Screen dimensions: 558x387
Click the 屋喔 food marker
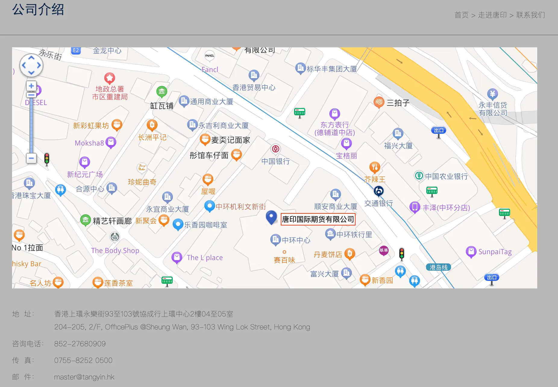pyautogui.click(x=208, y=180)
